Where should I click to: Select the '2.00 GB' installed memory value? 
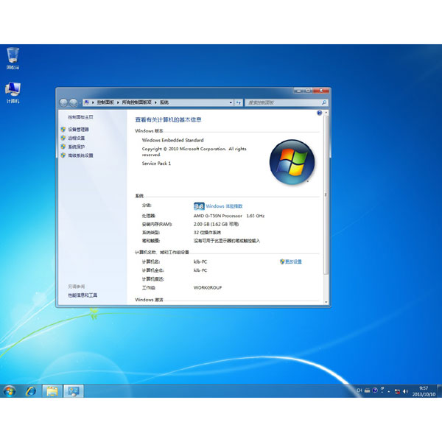pyautogui.click(x=202, y=225)
